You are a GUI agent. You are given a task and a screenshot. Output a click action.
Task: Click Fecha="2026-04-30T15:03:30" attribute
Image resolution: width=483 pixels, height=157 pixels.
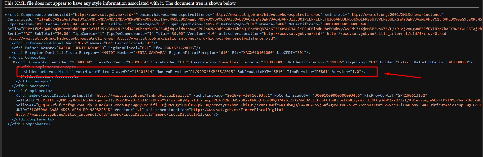coord(75,24)
